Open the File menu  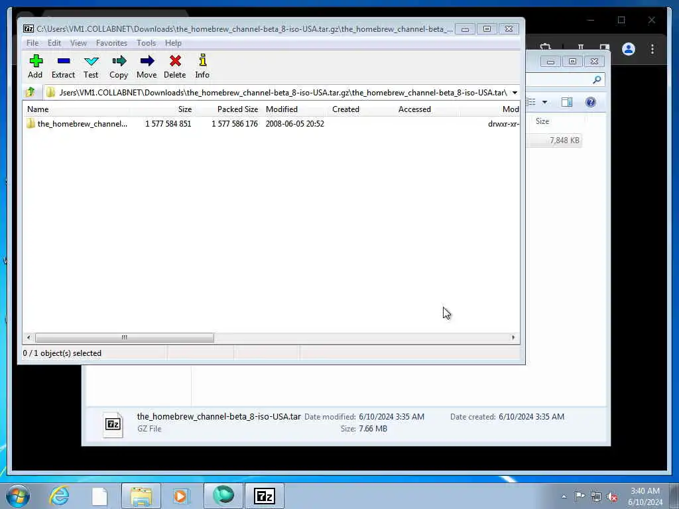point(32,43)
